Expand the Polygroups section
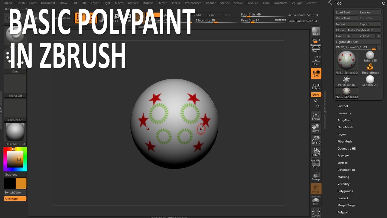 tap(345, 191)
